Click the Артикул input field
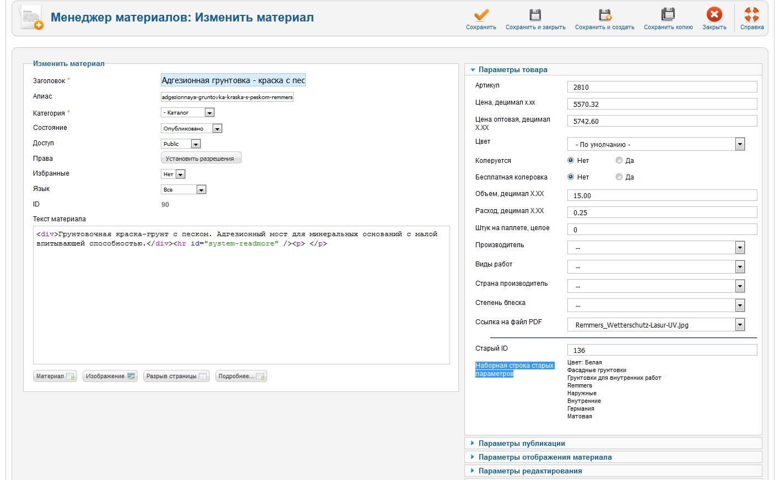Viewport: 780px width, 480px height. (x=662, y=87)
